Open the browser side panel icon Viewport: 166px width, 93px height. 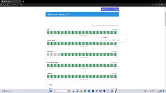(158, 5)
